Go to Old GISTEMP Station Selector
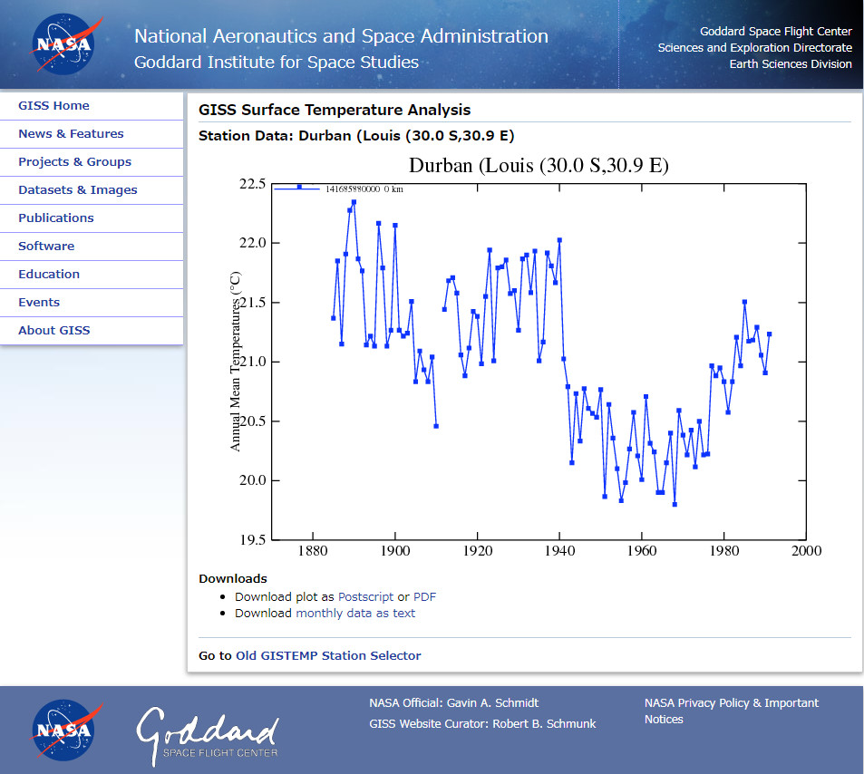Image resolution: width=864 pixels, height=774 pixels. [x=328, y=655]
